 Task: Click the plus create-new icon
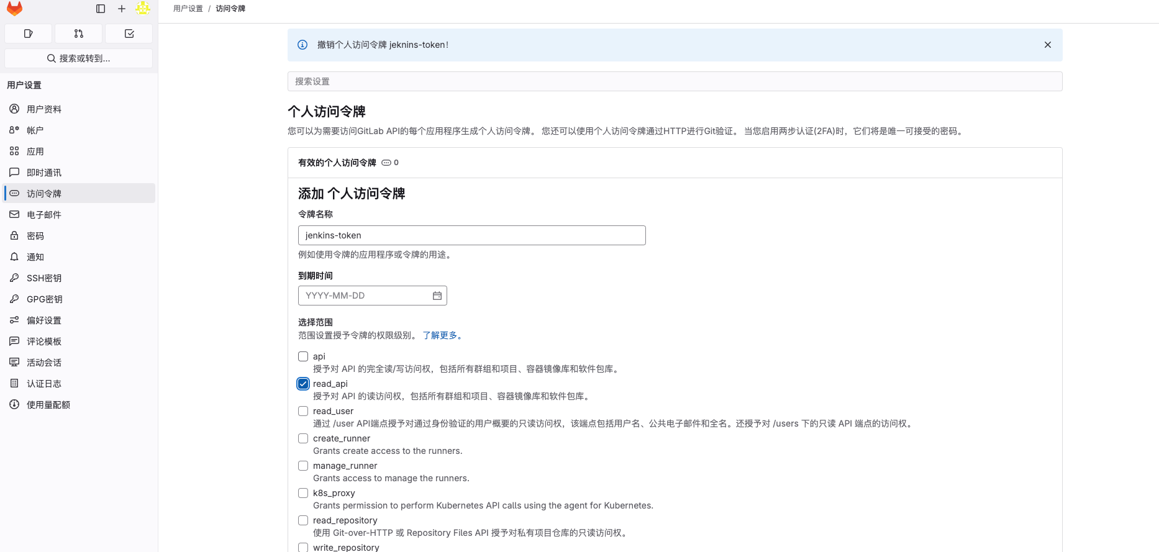(122, 9)
